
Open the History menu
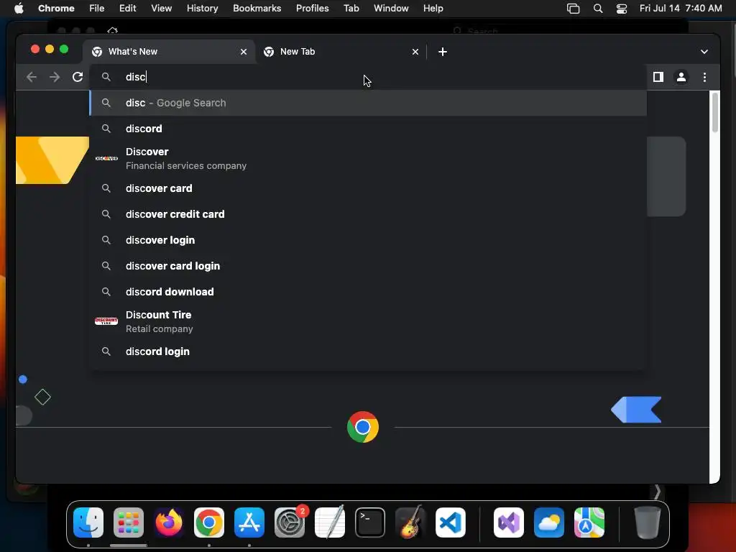pyautogui.click(x=202, y=9)
